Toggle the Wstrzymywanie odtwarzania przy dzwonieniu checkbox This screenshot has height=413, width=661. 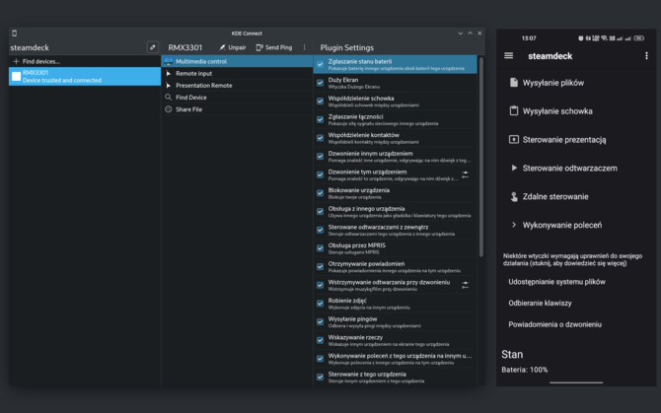pyautogui.click(x=321, y=285)
